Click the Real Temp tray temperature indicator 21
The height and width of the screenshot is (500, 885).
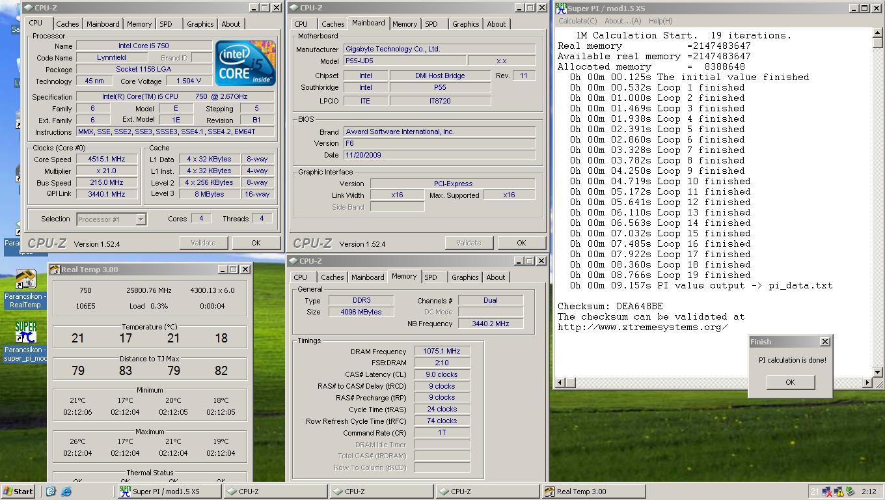(815, 492)
